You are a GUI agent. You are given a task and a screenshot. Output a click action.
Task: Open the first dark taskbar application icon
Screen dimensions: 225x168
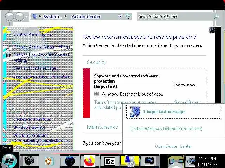pos(30,161)
